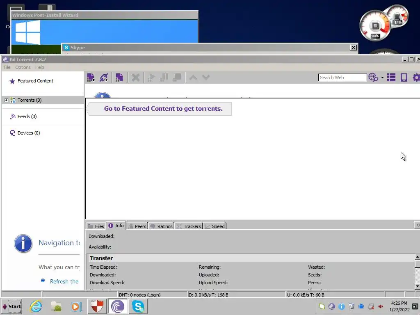Open the search engine dropdown arrow
The width and height of the screenshot is (420, 315).
(x=382, y=78)
